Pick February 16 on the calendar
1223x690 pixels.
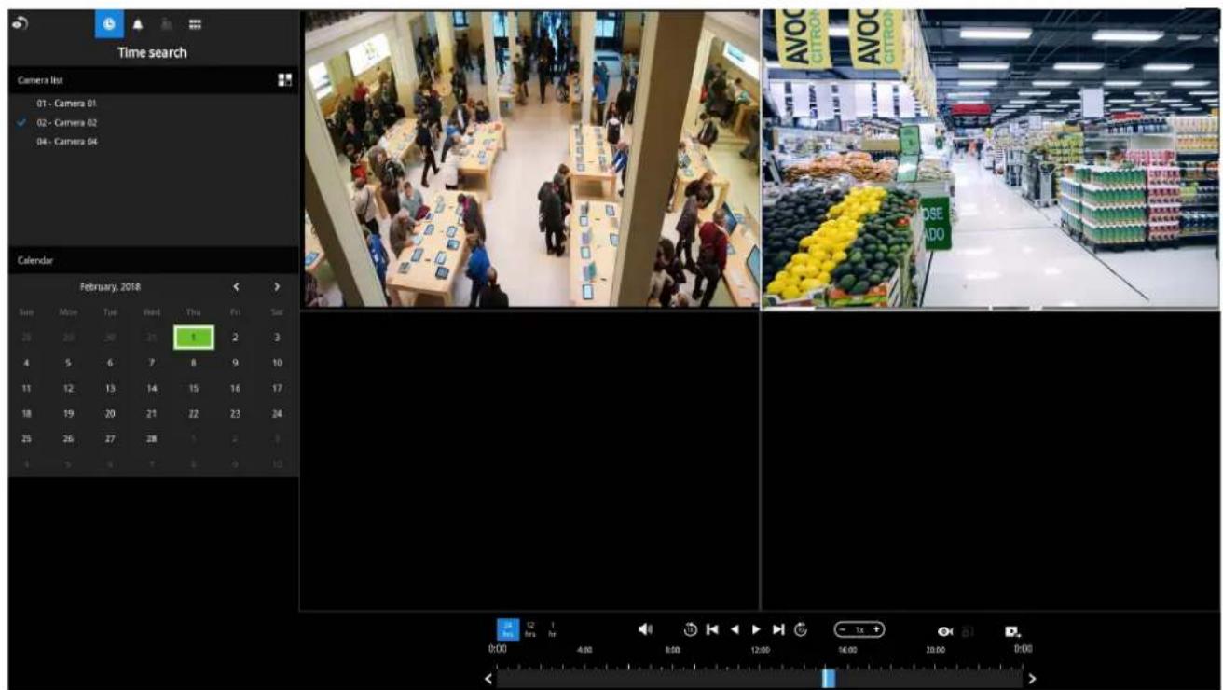[x=235, y=387]
